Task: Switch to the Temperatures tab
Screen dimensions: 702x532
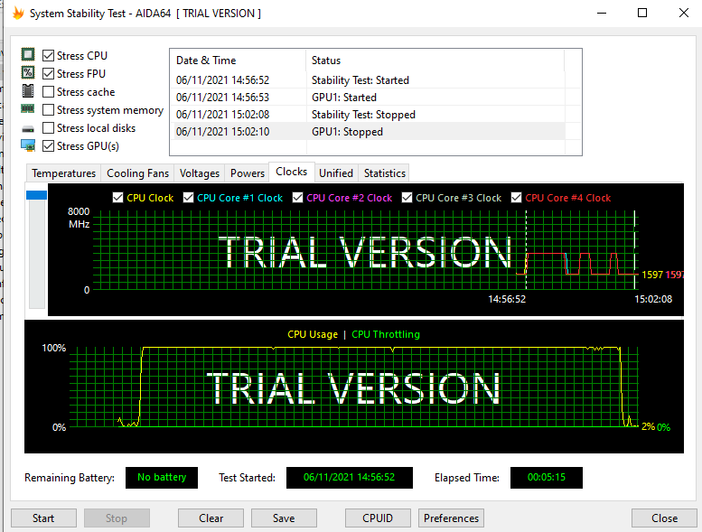Action: coord(63,173)
